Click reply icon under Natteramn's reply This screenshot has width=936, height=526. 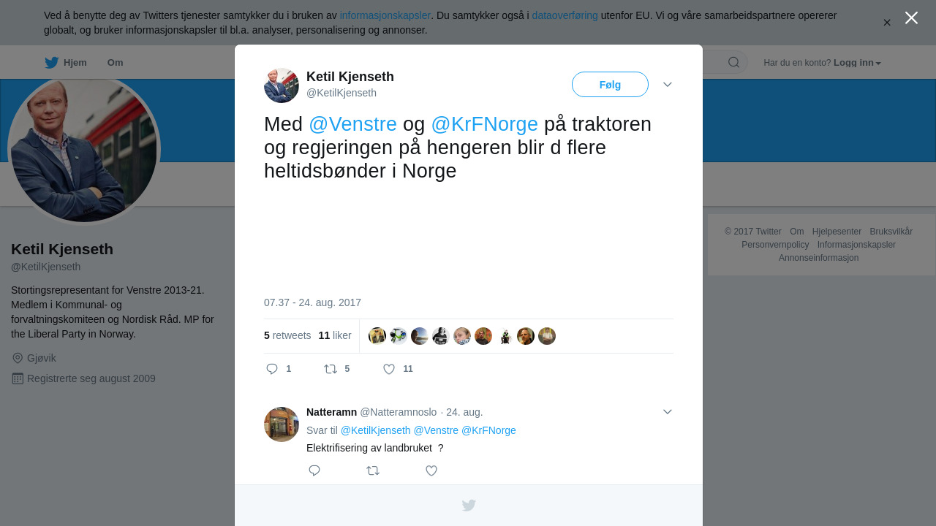point(314,470)
